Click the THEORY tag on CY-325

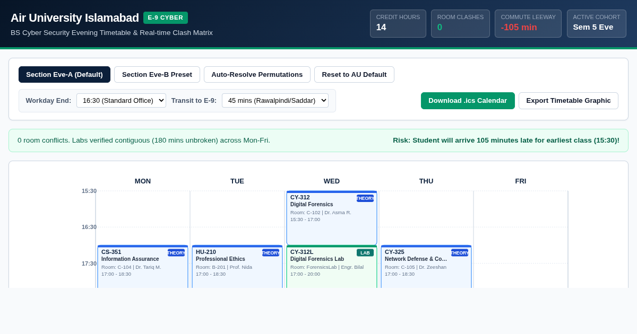(460, 253)
